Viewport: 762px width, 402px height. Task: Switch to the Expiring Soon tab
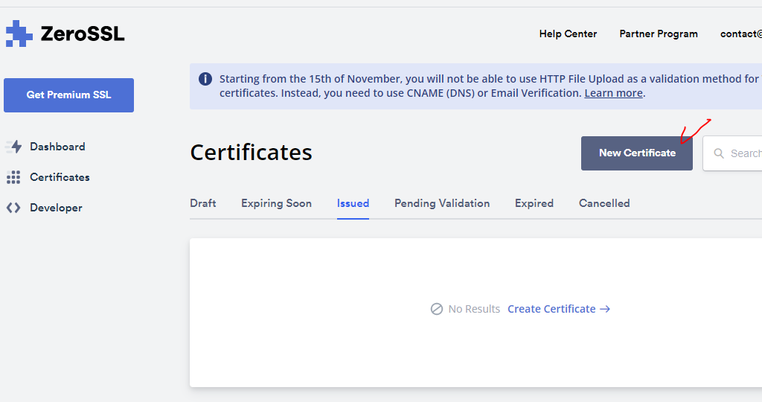(277, 203)
